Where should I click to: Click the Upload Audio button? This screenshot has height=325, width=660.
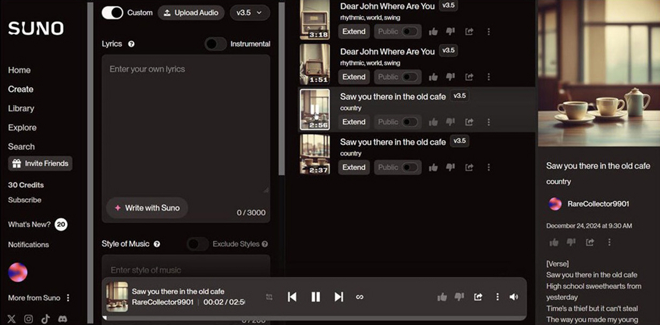[x=191, y=12]
